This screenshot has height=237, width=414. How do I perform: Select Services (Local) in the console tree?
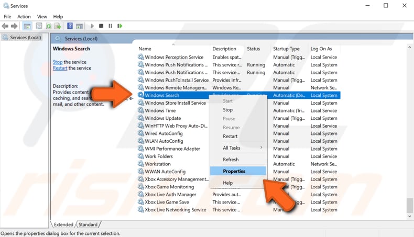[x=25, y=38]
